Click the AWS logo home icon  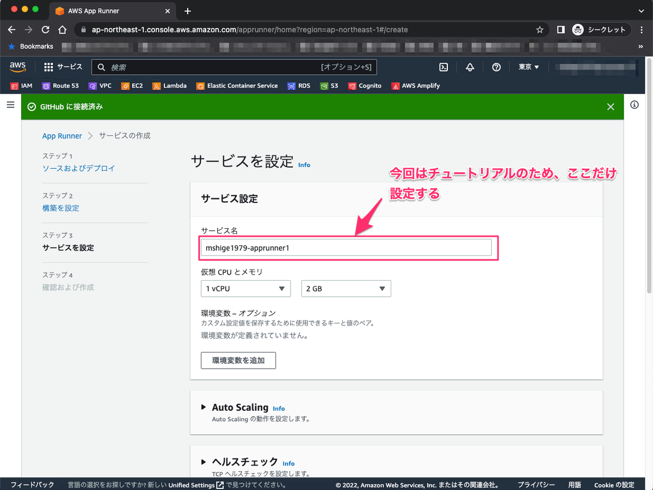pyautogui.click(x=18, y=66)
